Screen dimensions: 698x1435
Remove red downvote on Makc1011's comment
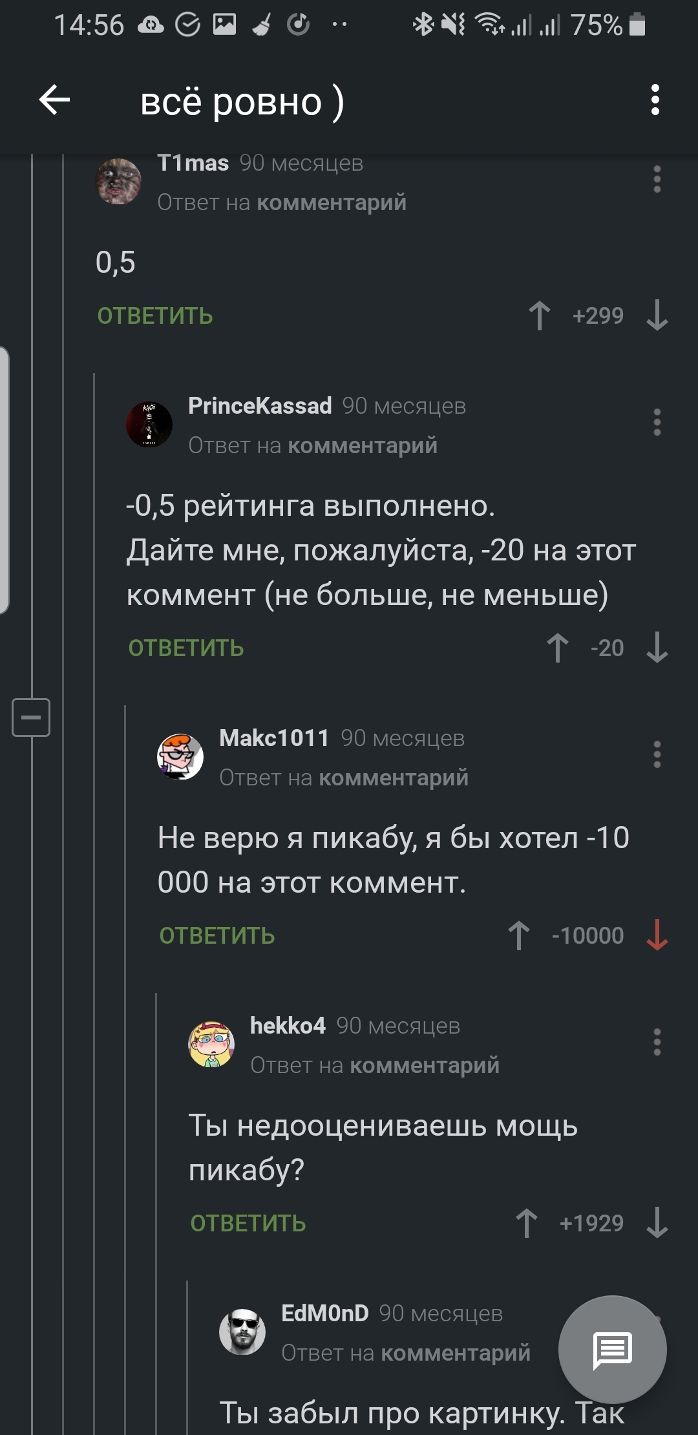657,936
